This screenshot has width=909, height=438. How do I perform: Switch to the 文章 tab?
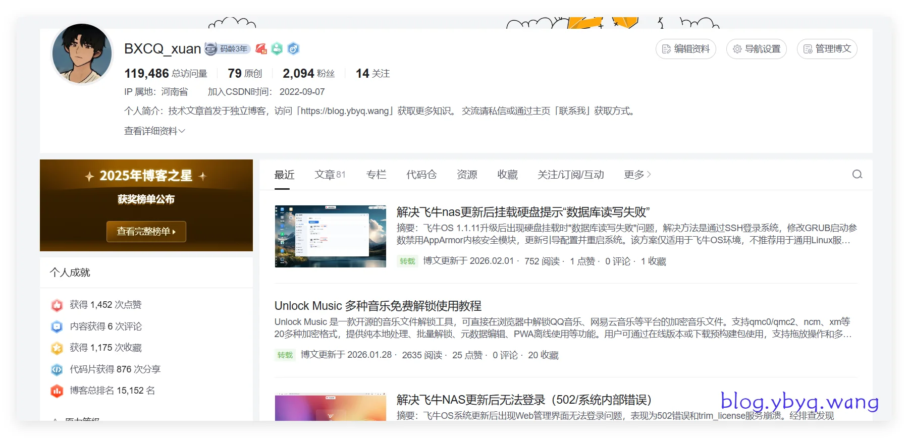330,175
